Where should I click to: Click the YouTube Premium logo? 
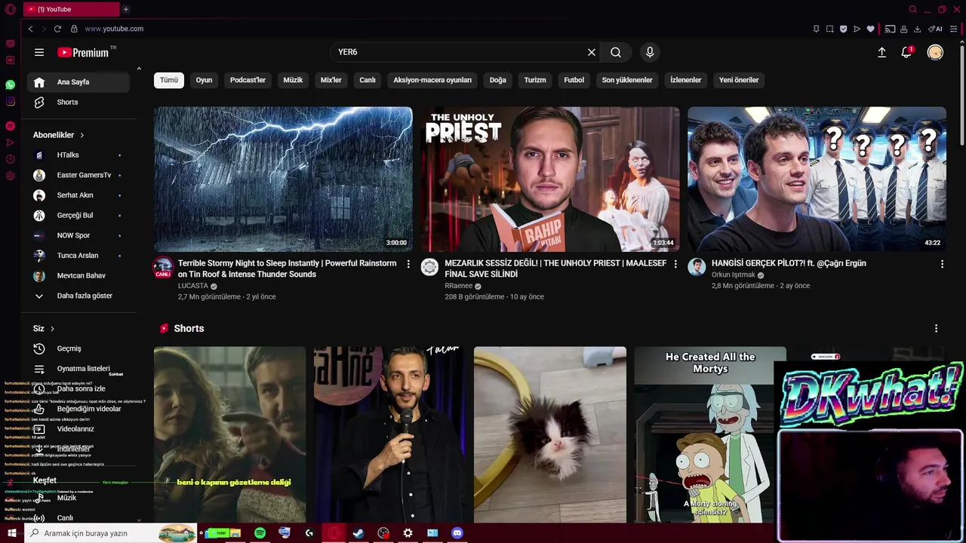pyautogui.click(x=83, y=52)
